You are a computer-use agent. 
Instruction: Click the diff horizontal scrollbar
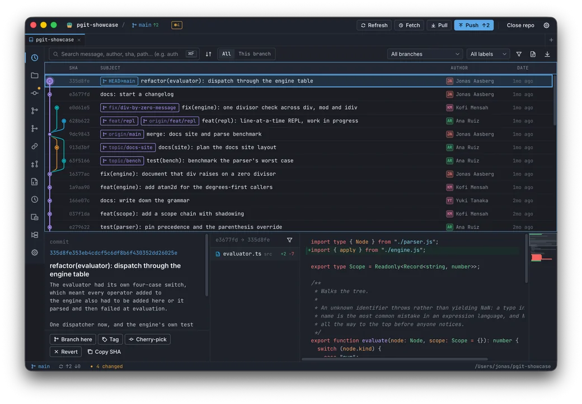[395, 359]
